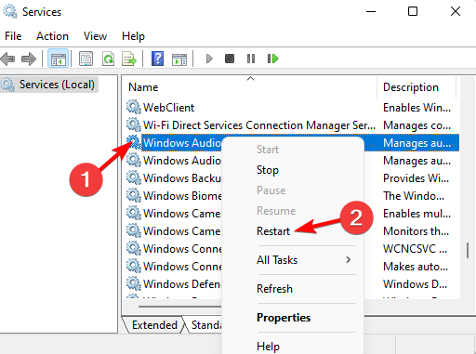Viewport: 476px width, 354px height.
Task: Click description 'WCNCSVC ...'
Action: (415, 249)
